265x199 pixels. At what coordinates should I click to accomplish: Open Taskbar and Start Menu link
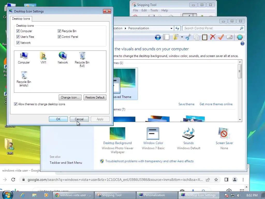tap(66, 163)
